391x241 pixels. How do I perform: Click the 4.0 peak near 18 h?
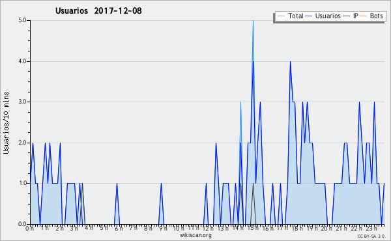(290, 62)
